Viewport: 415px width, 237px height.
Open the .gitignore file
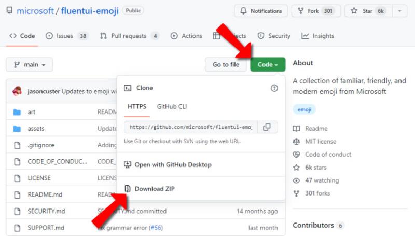pyautogui.click(x=41, y=145)
